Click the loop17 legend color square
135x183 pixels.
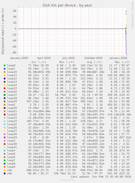(5, 95)
